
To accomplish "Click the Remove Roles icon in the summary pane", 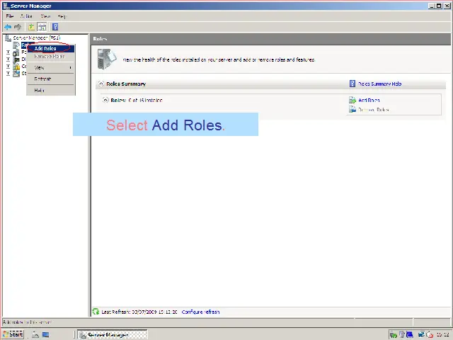I will (352, 110).
